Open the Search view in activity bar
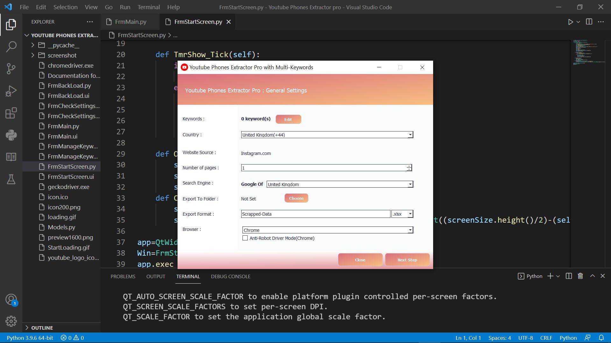 pyautogui.click(x=11, y=47)
